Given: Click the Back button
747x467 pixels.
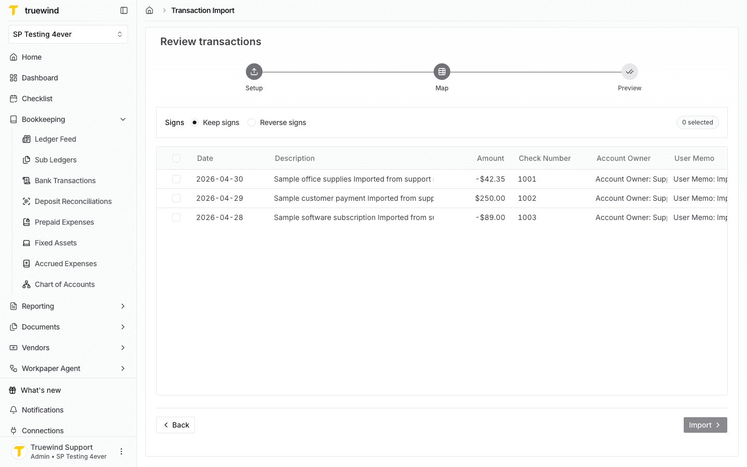Looking at the screenshot, I should coord(175,425).
